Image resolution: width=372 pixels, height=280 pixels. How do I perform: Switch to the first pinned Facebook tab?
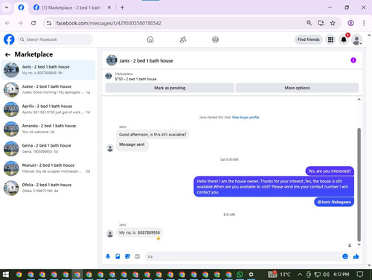tap(21, 7)
